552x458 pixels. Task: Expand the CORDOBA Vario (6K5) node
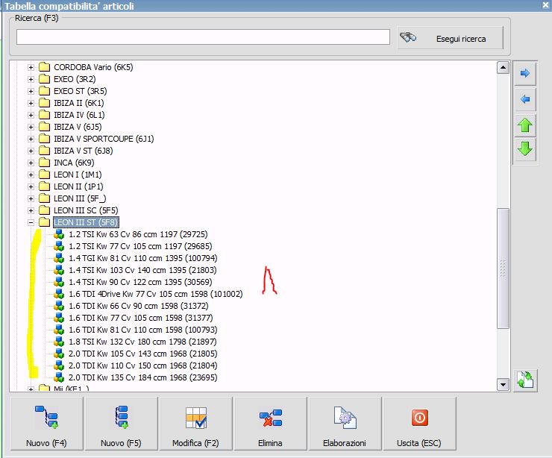[31, 67]
